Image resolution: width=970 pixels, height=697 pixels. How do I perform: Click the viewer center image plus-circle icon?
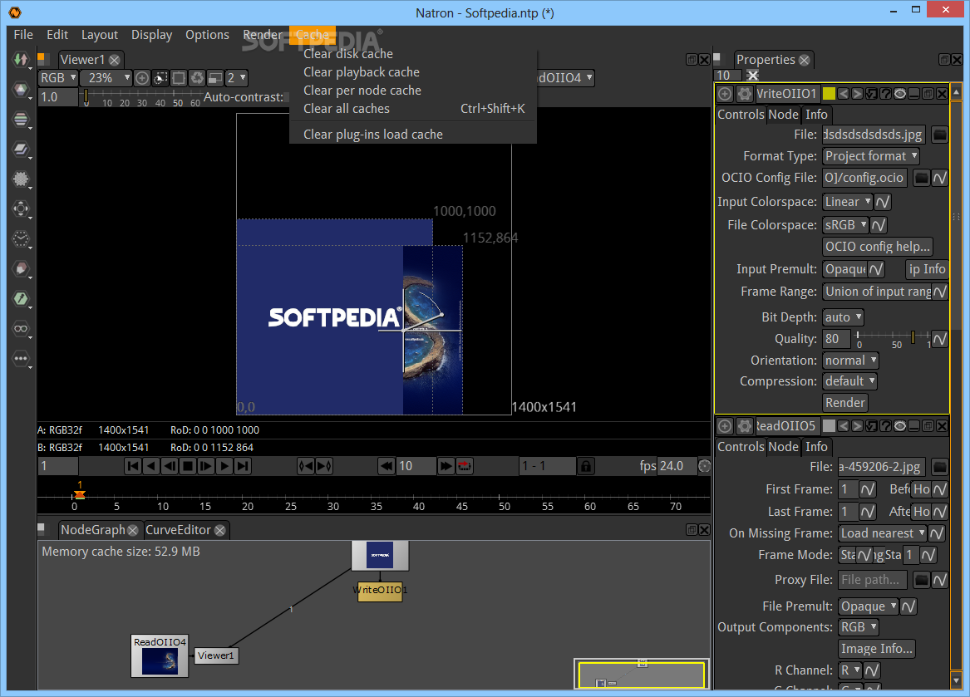coord(141,78)
